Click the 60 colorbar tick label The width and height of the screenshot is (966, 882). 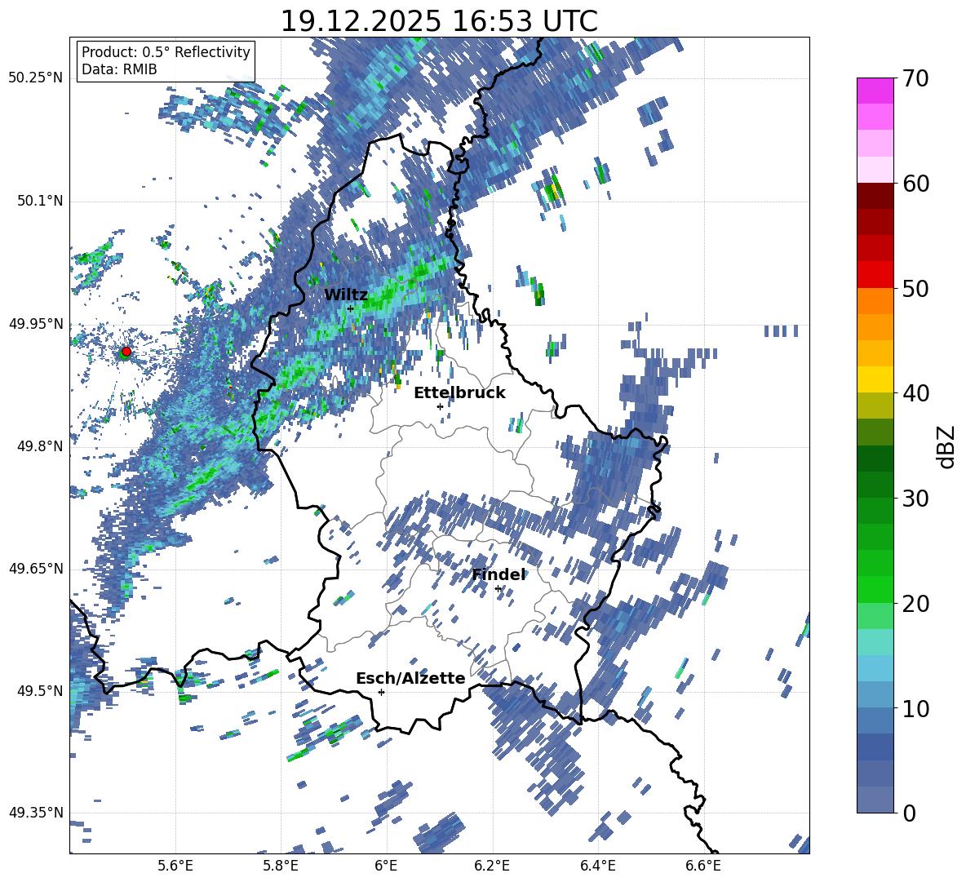click(x=915, y=184)
